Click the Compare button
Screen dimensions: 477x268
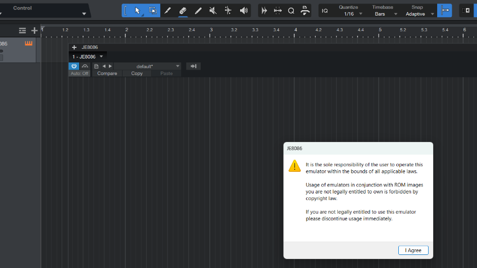tap(107, 74)
